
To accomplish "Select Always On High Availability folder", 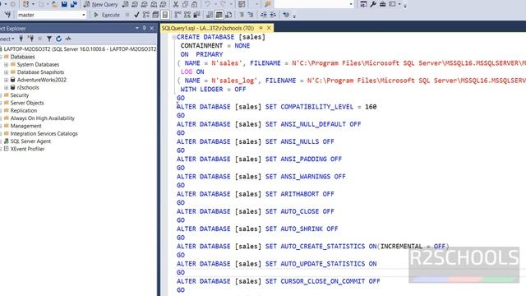I will tap(42, 118).
